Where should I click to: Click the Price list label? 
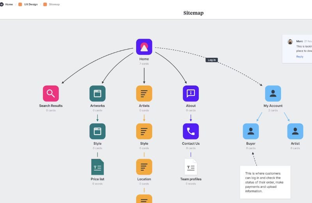point(97,179)
